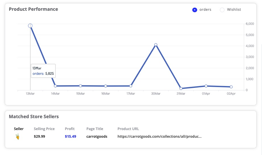This screenshot has height=155, width=262.
Task: Click the 13Mar data point on chart
Action: pyautogui.click(x=30, y=26)
